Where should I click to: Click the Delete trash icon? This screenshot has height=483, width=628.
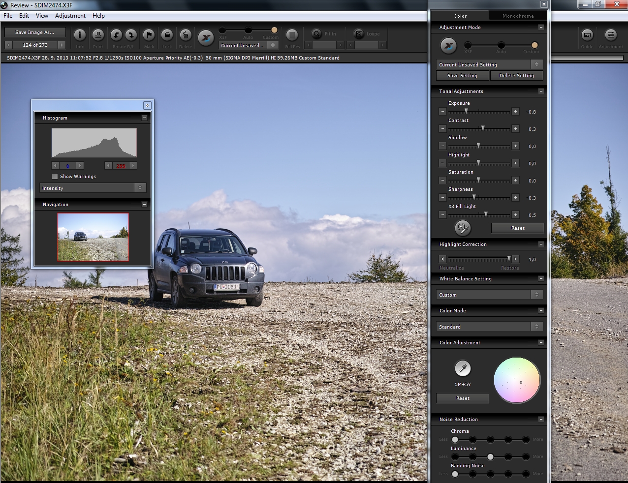185,35
